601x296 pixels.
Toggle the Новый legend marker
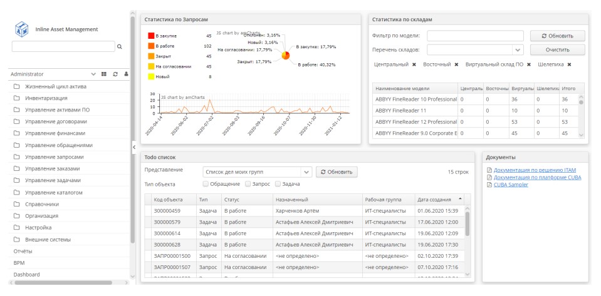pos(151,76)
